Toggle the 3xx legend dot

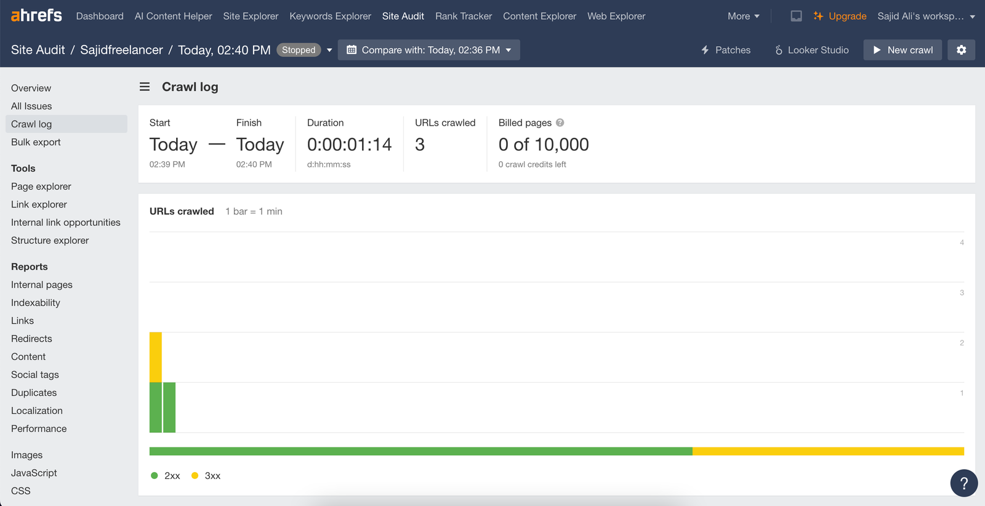(x=195, y=475)
